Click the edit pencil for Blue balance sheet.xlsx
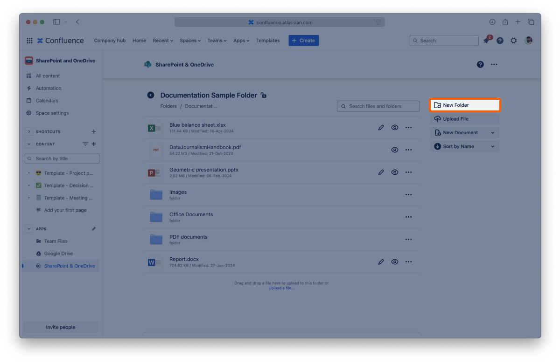The width and height of the screenshot is (560, 364). point(381,127)
